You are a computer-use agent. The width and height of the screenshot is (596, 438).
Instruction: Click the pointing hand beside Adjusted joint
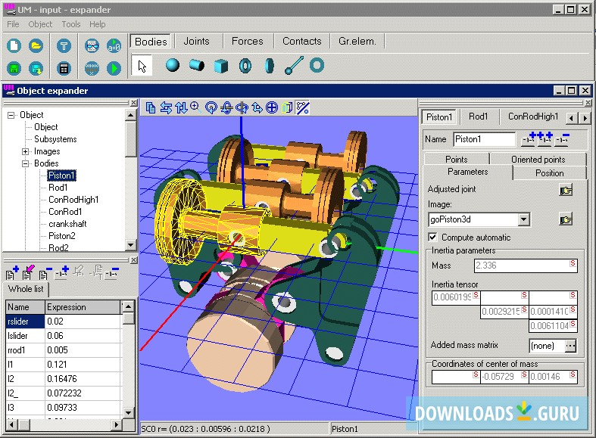pyautogui.click(x=565, y=189)
